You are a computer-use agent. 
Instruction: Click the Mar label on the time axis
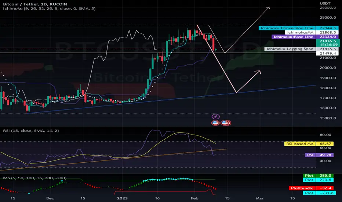[259, 198]
